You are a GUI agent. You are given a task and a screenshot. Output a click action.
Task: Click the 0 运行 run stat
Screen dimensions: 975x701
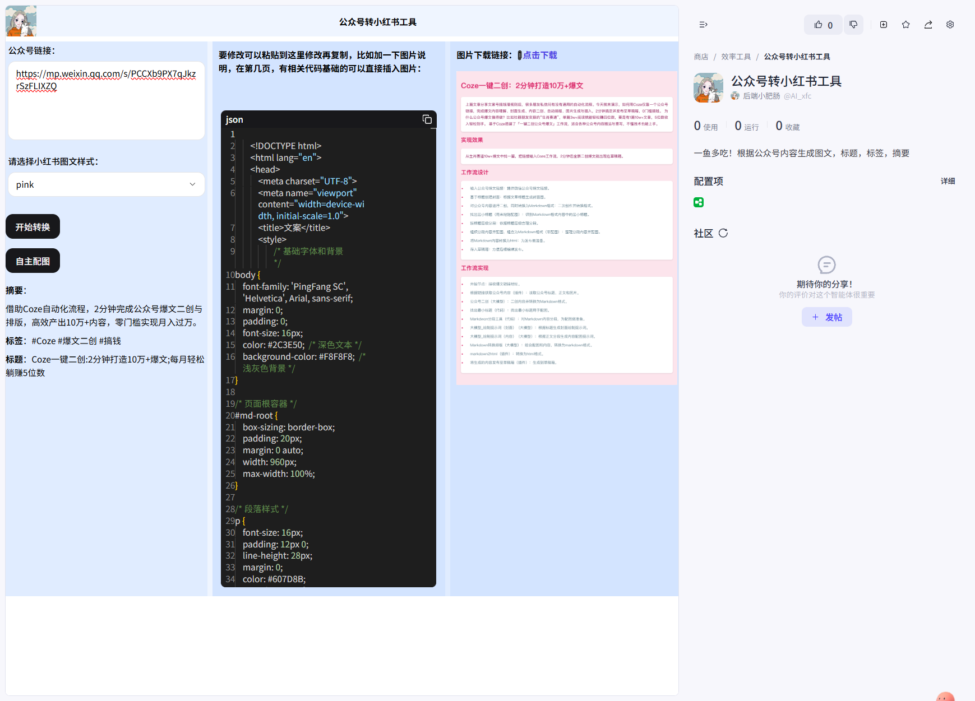(x=747, y=126)
